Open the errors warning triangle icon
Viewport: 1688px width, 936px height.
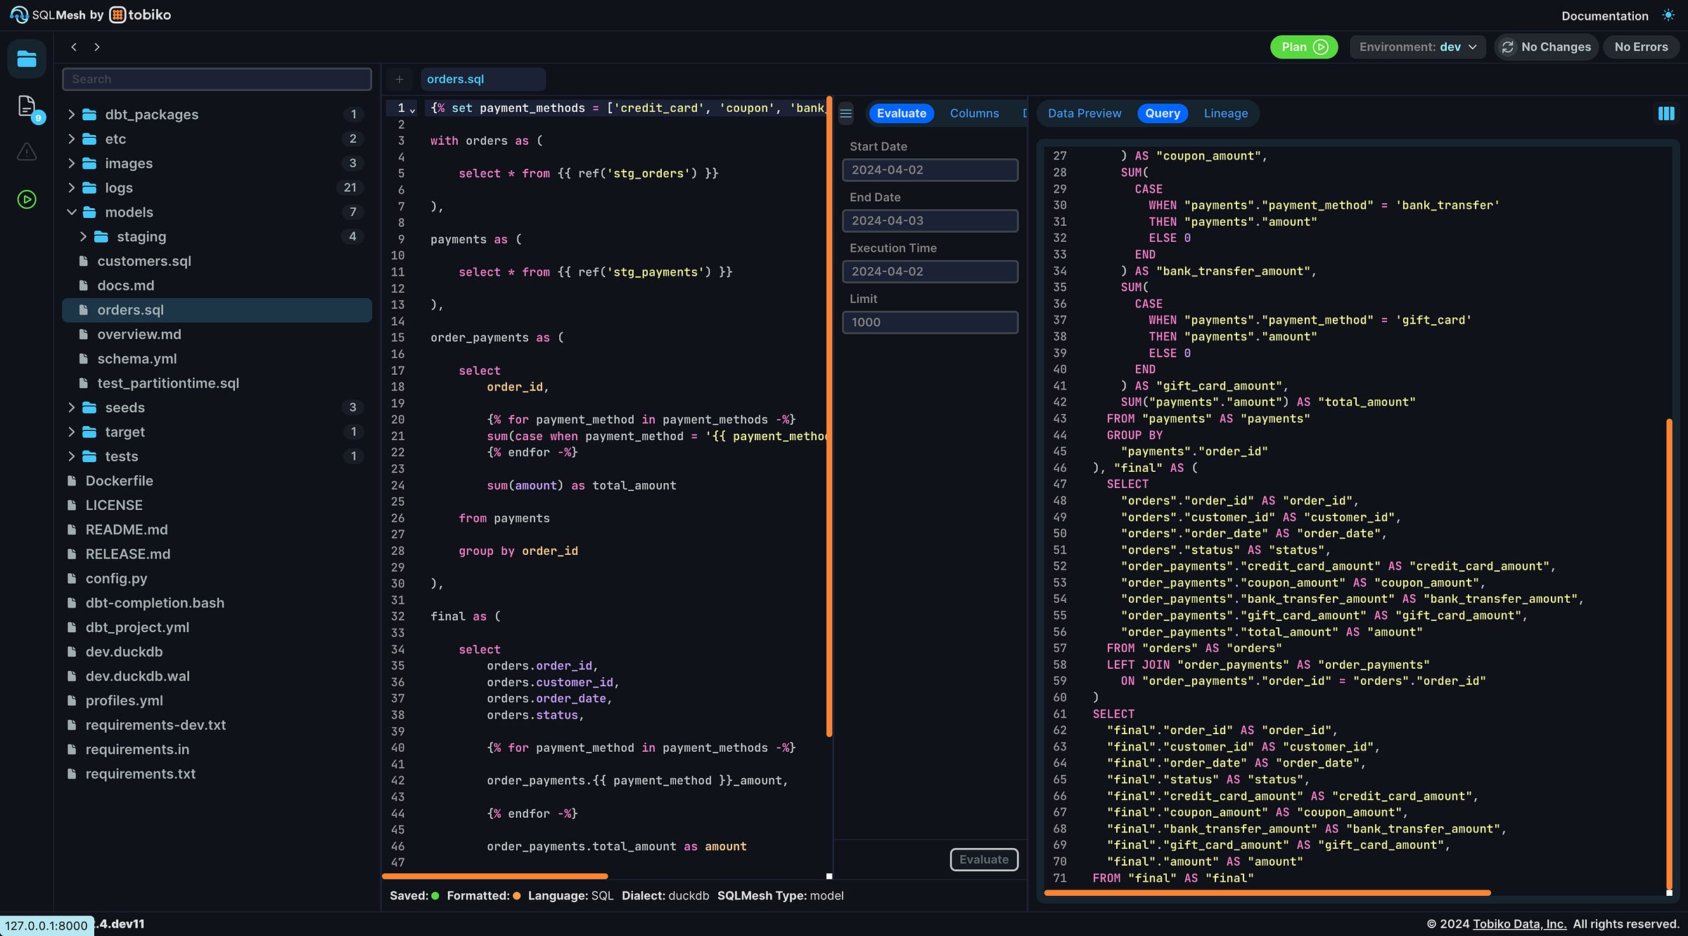click(x=27, y=152)
